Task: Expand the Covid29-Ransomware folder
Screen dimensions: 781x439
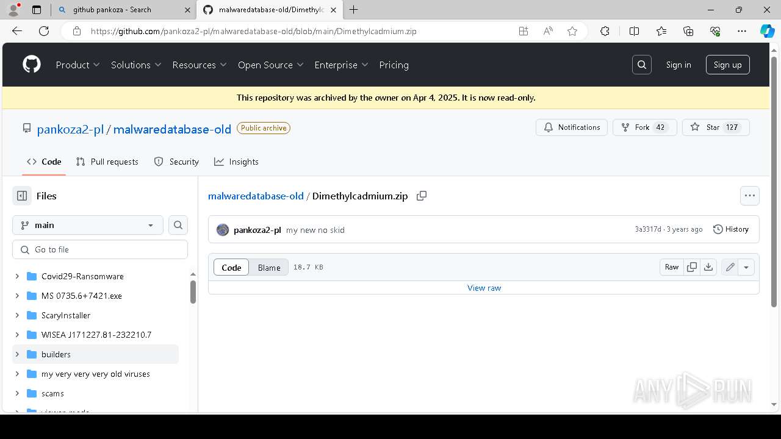Action: [x=17, y=276]
